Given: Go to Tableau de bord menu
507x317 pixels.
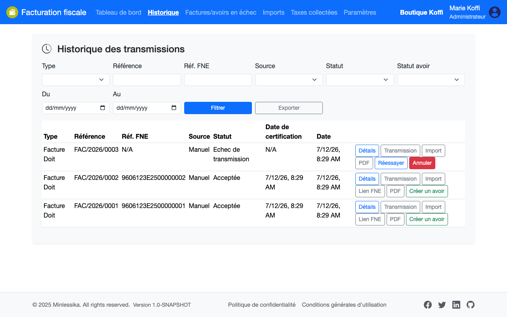Looking at the screenshot, I should [x=118, y=12].
